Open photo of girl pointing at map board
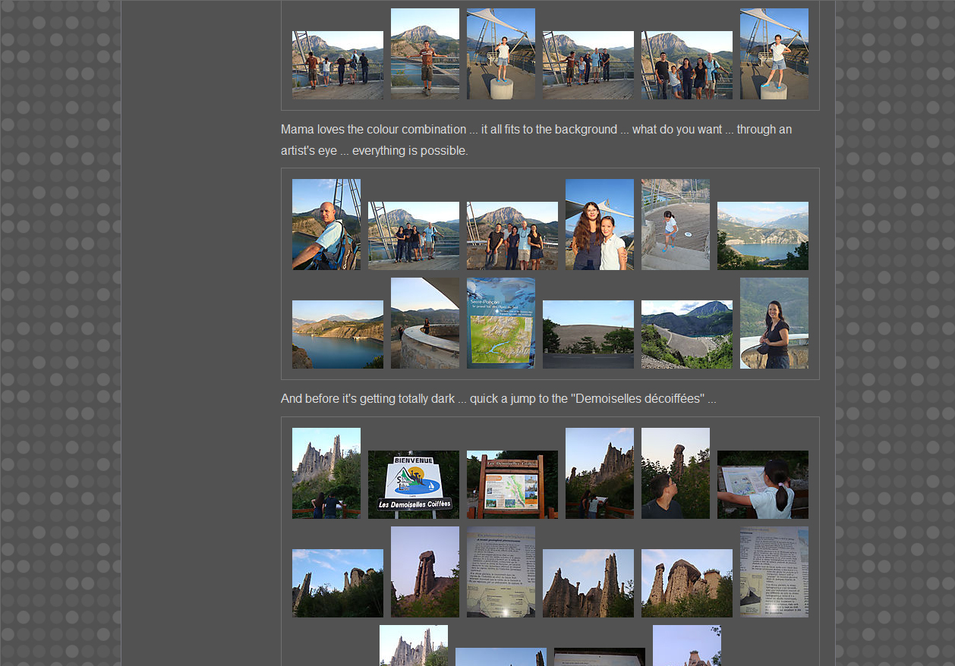 (x=762, y=485)
